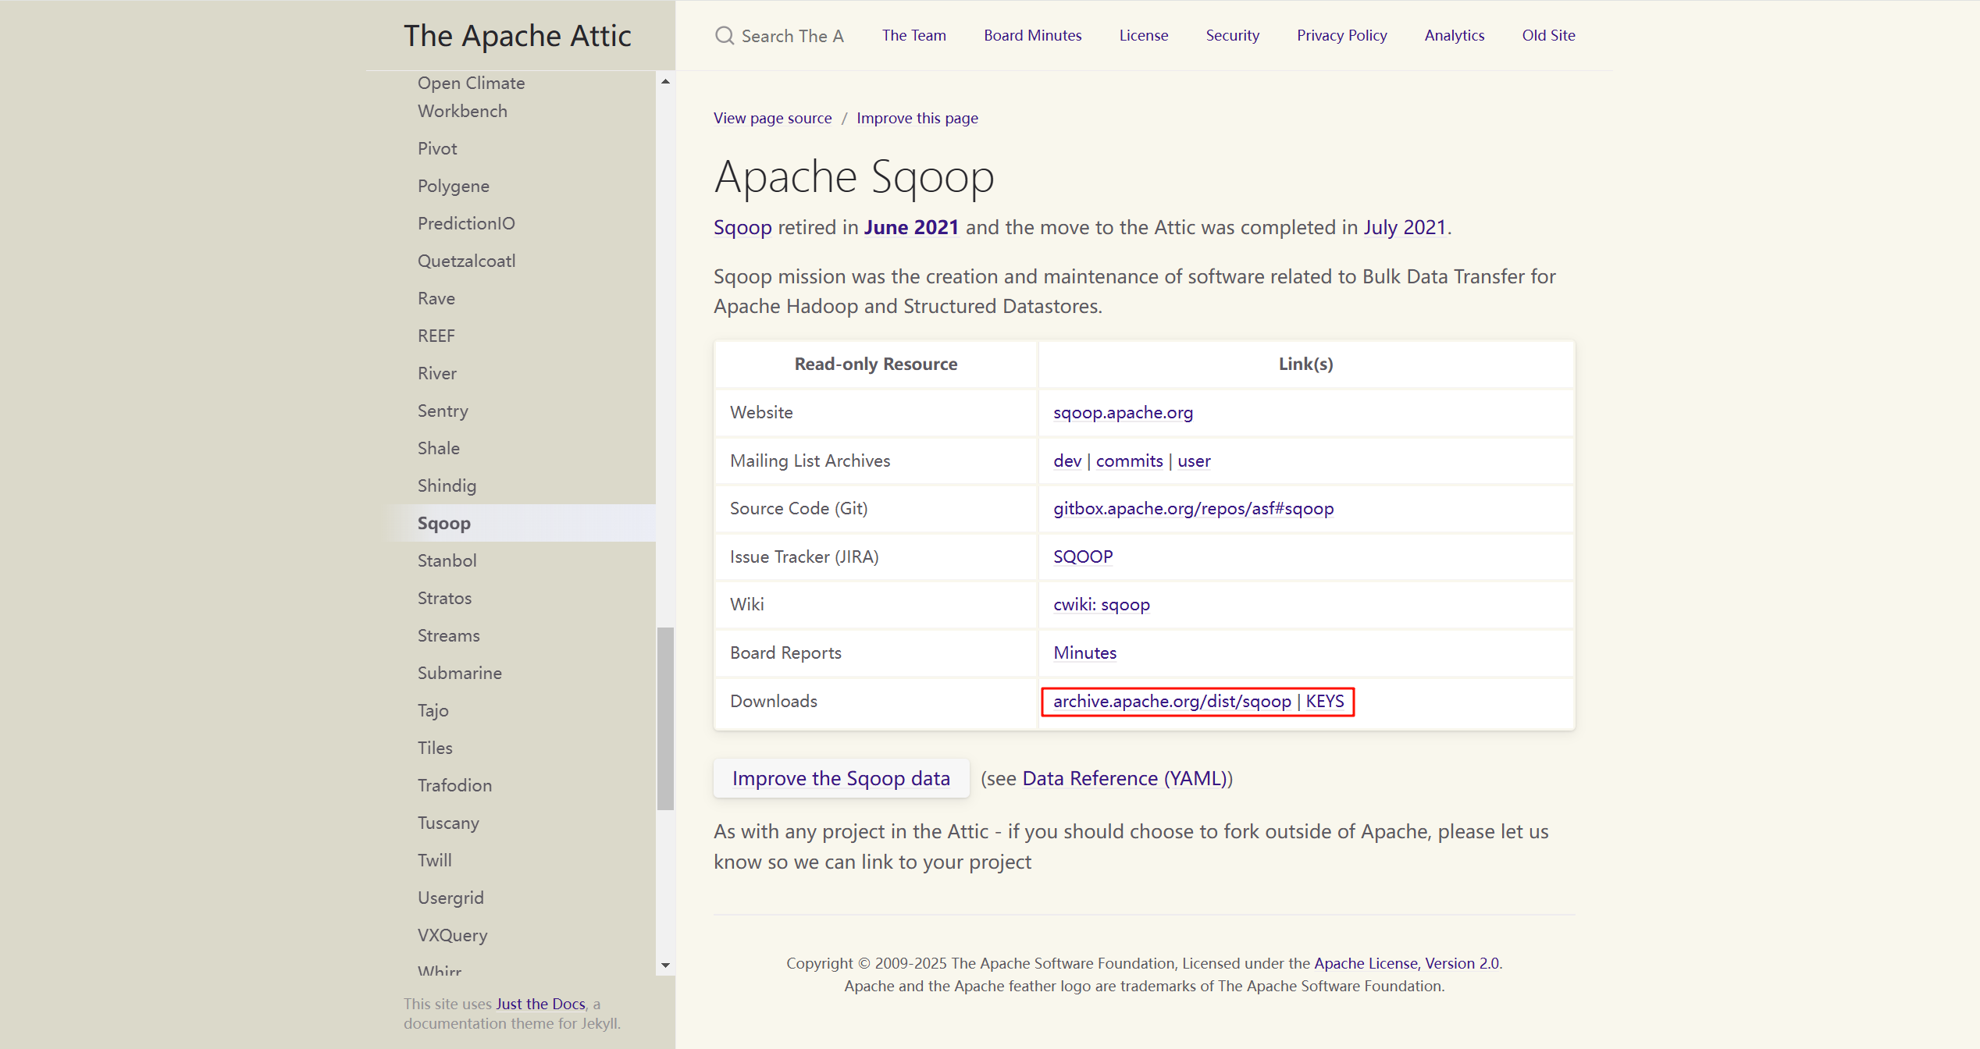The width and height of the screenshot is (1980, 1049).
Task: Click View page source link
Action: 772,119
